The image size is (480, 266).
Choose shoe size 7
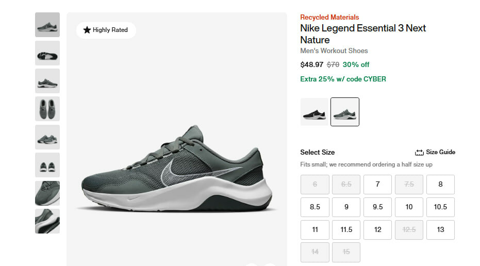(377, 185)
